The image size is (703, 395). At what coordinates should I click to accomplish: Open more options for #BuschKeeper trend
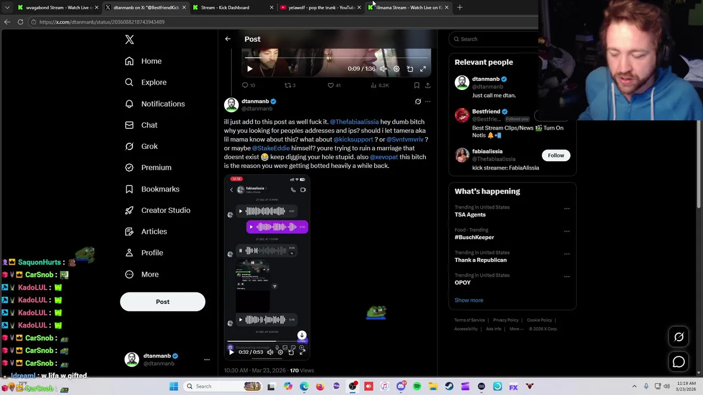tap(567, 231)
